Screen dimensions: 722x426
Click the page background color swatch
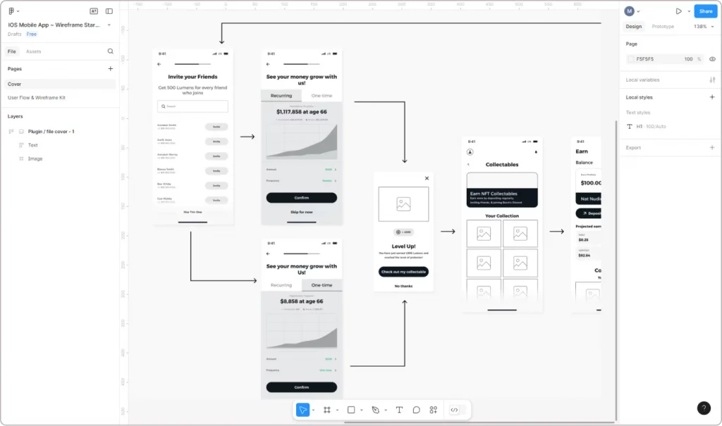tap(631, 59)
